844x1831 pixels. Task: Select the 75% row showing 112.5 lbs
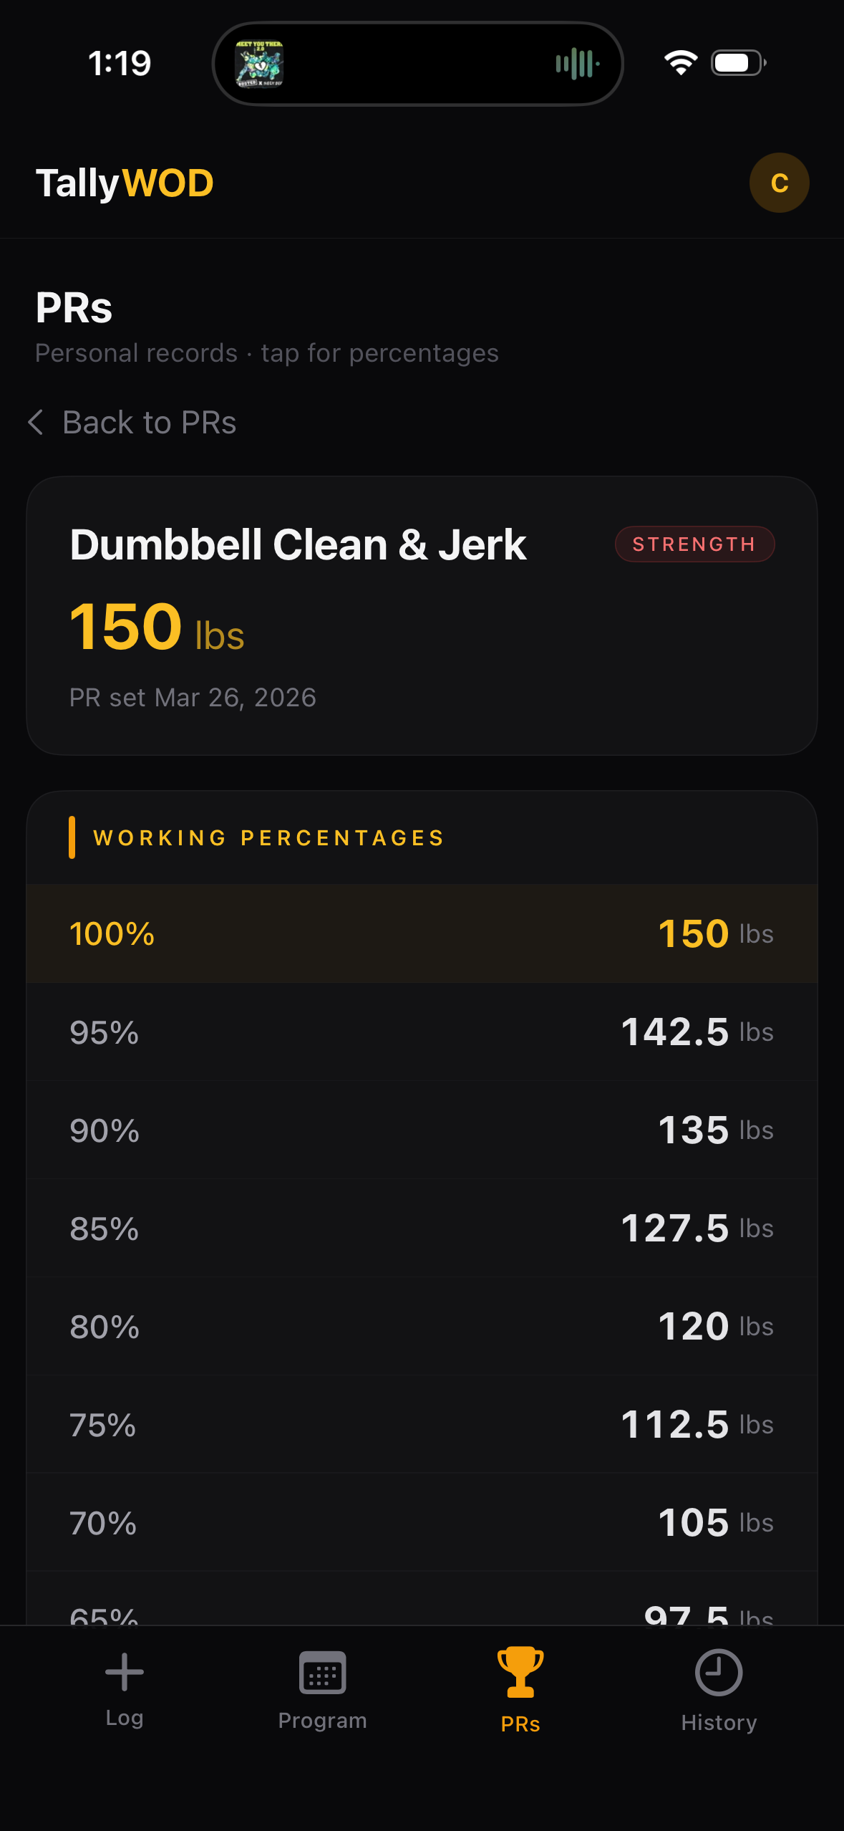click(422, 1425)
